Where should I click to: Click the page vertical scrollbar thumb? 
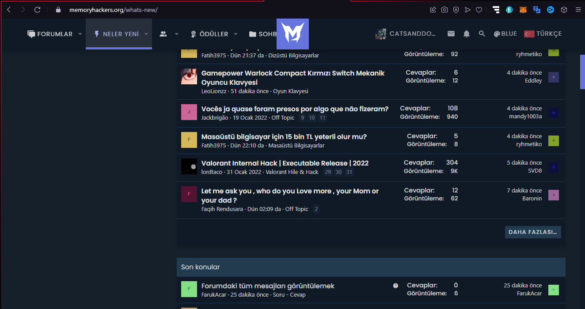tap(582, 72)
